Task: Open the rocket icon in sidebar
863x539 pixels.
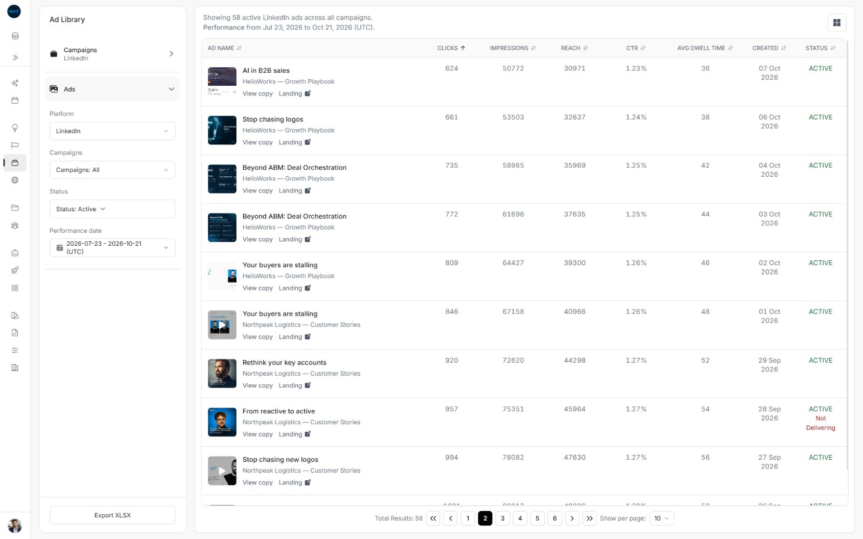Action: [15, 270]
